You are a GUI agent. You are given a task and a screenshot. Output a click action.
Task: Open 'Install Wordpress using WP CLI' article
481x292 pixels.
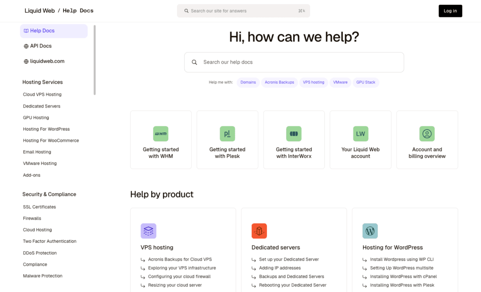402,260
